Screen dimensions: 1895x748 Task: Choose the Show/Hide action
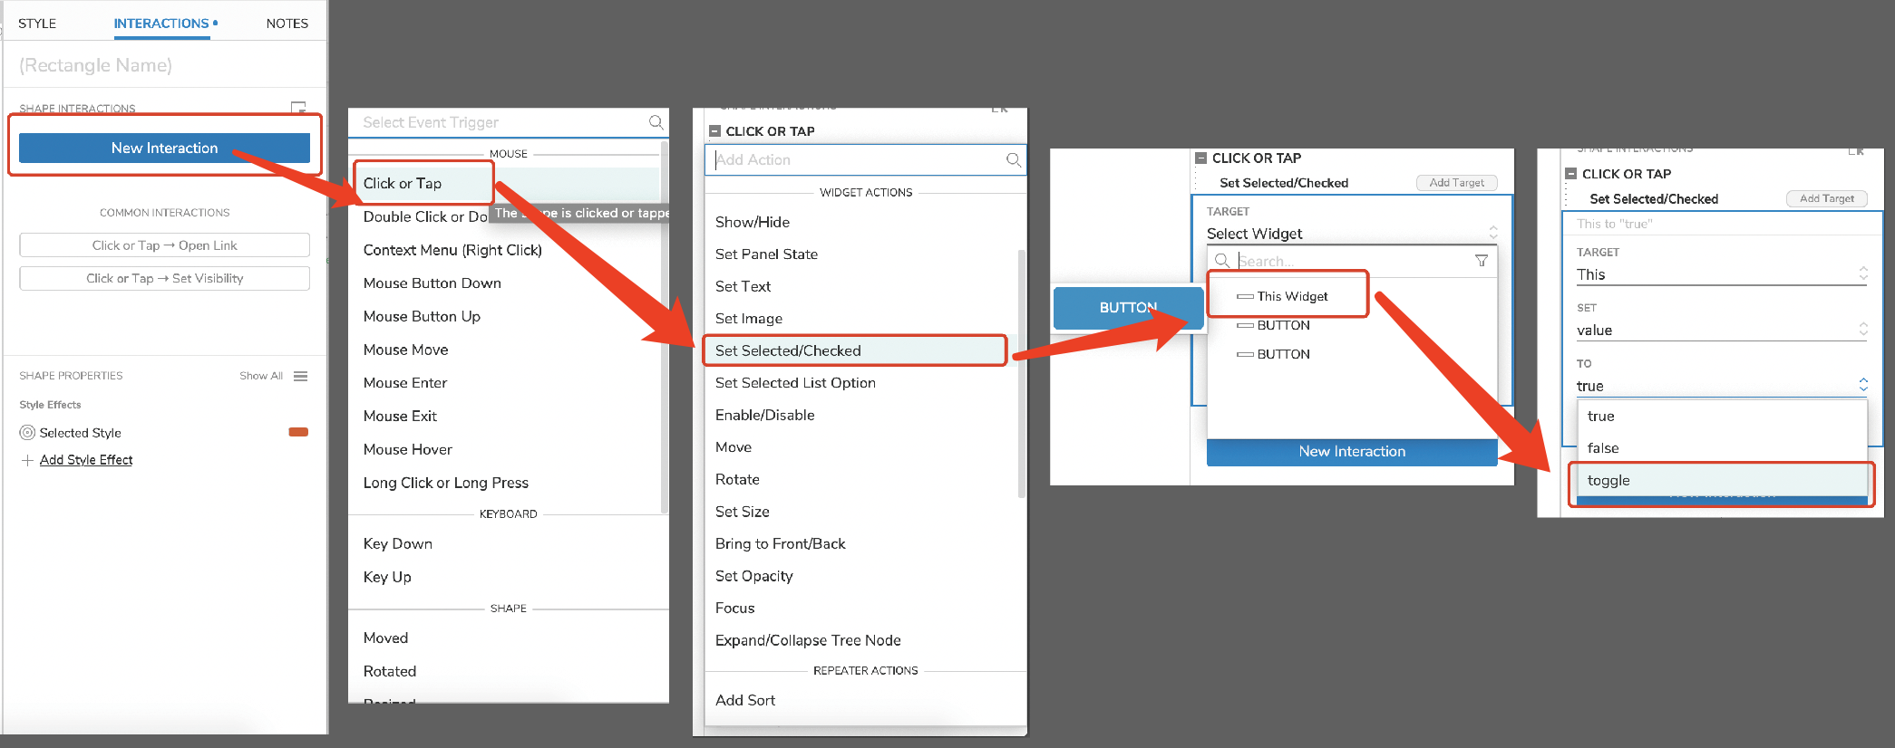(x=752, y=222)
